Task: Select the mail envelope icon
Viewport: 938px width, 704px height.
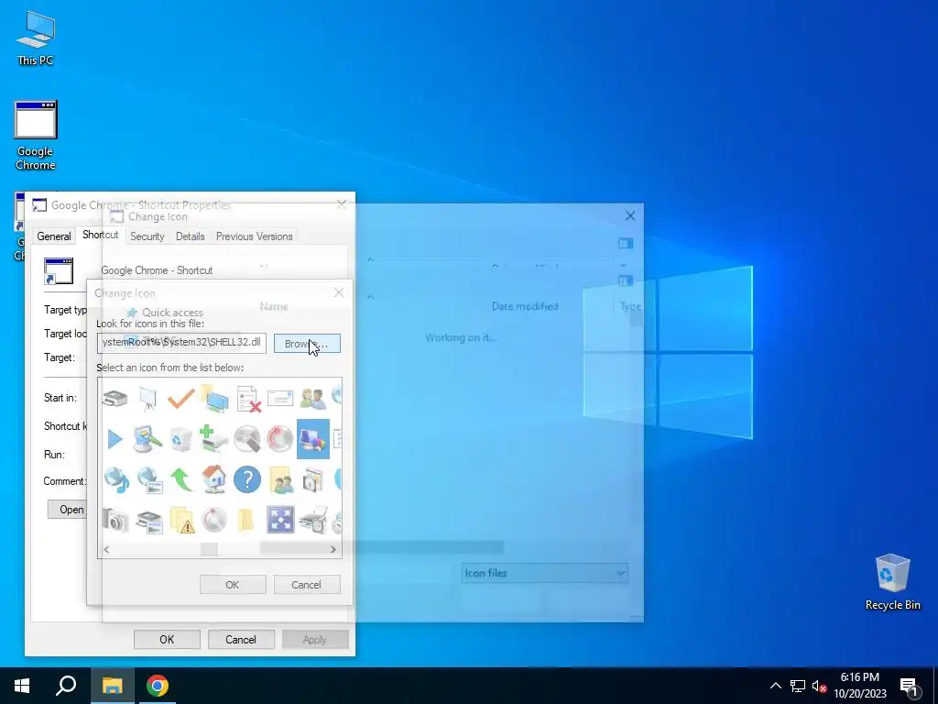Action: (x=280, y=398)
